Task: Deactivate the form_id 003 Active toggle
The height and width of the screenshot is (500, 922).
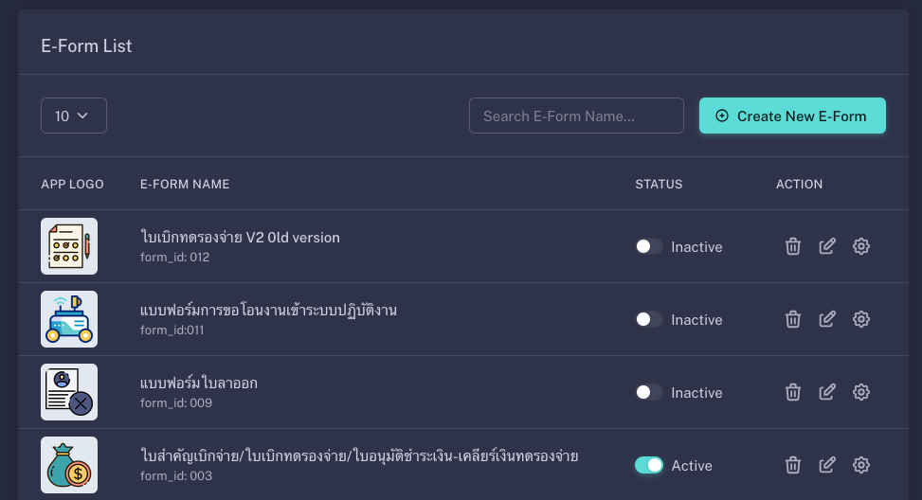Action: [649, 465]
